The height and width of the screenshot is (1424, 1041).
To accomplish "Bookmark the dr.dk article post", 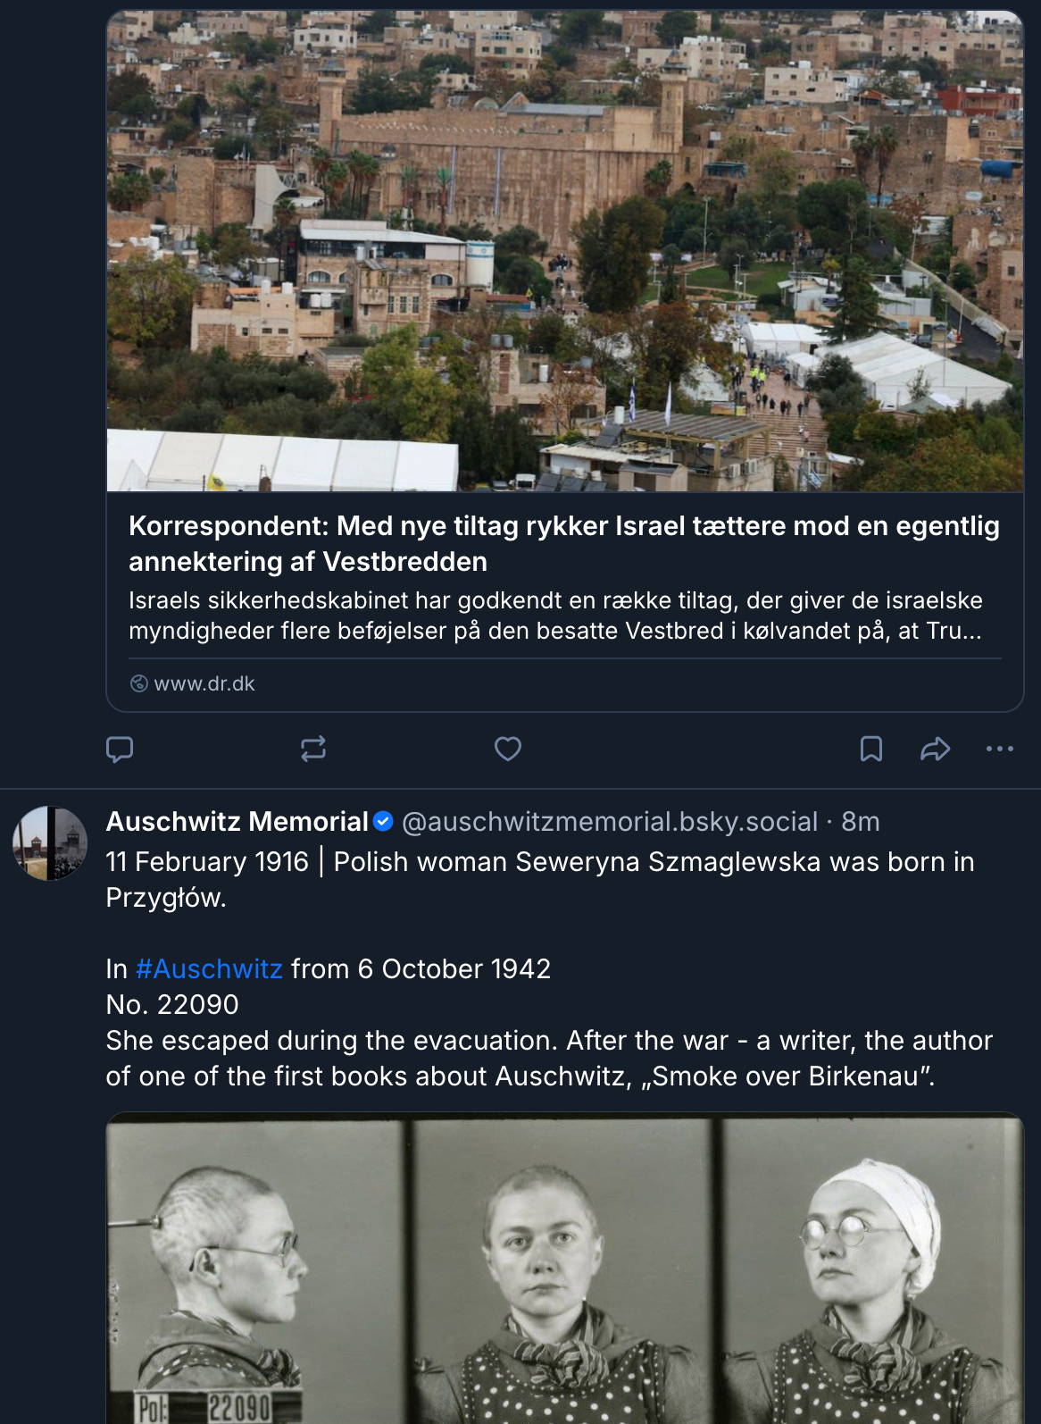I will pyautogui.click(x=870, y=749).
